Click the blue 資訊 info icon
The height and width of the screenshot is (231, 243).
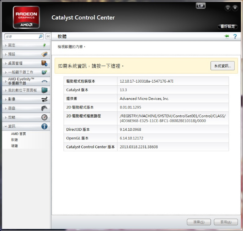tap(44, 126)
